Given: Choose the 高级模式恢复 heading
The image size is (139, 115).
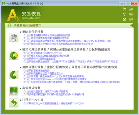Looking at the screenshot, I should point(31,88).
